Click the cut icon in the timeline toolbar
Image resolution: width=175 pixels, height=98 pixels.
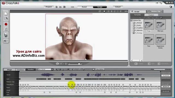[60, 69]
